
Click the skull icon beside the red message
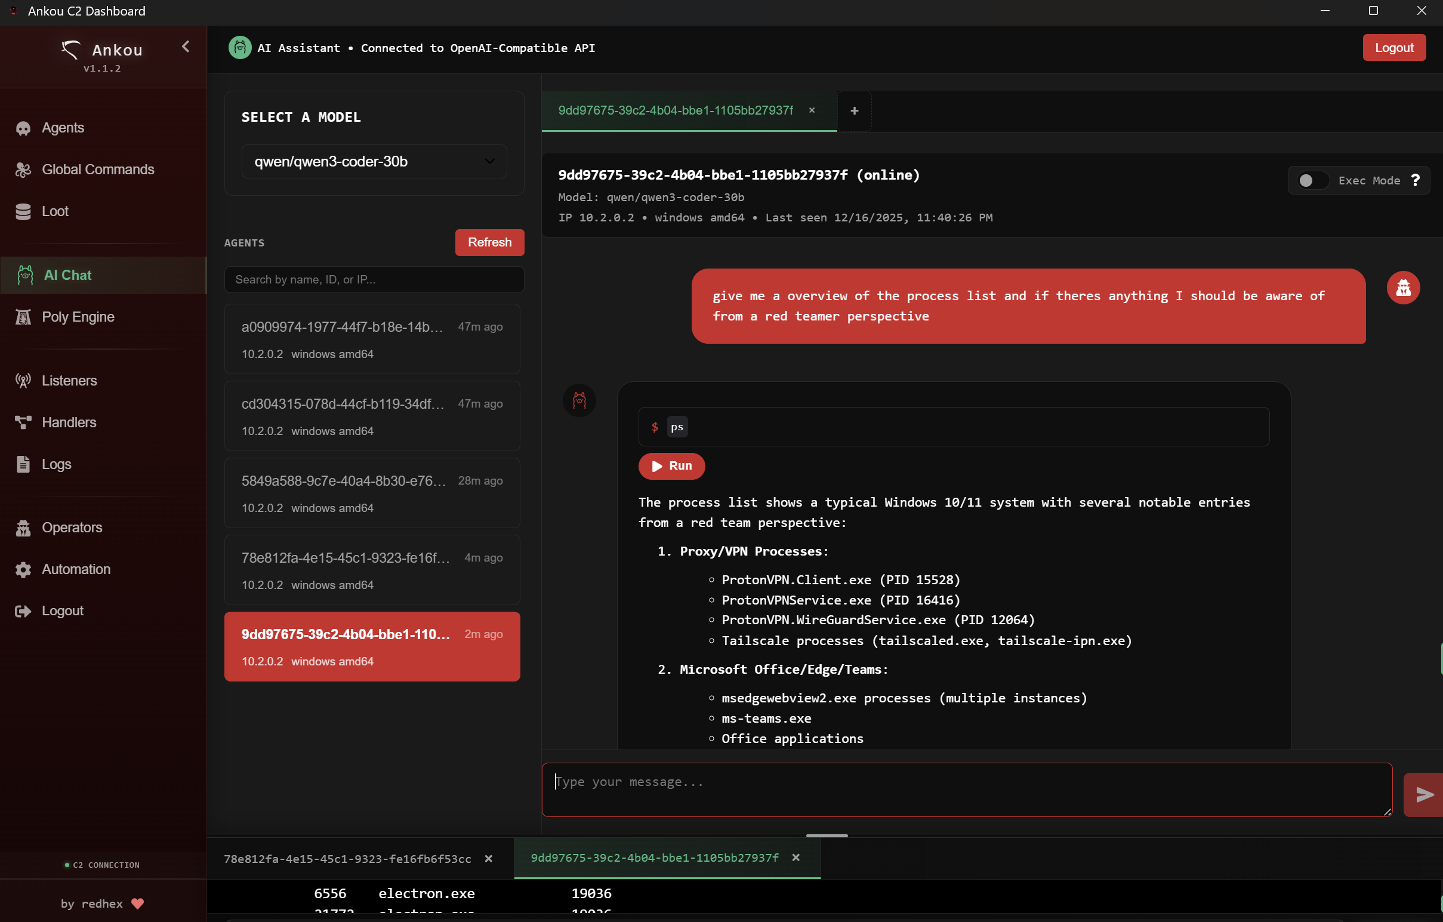coord(1404,287)
